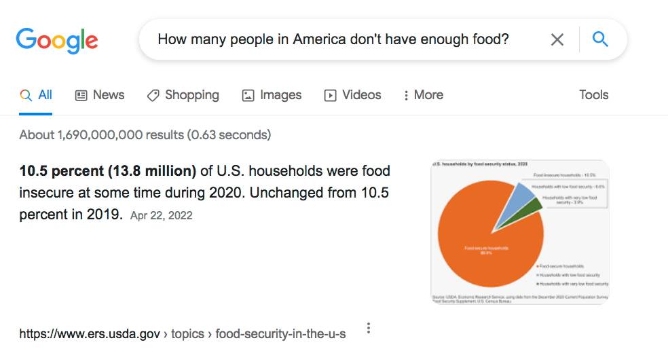Open the Tools filter options

pos(593,95)
